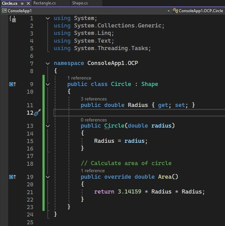The image size is (225, 226).
Task: Select the Circle.cs tab
Action: pos(10,3)
